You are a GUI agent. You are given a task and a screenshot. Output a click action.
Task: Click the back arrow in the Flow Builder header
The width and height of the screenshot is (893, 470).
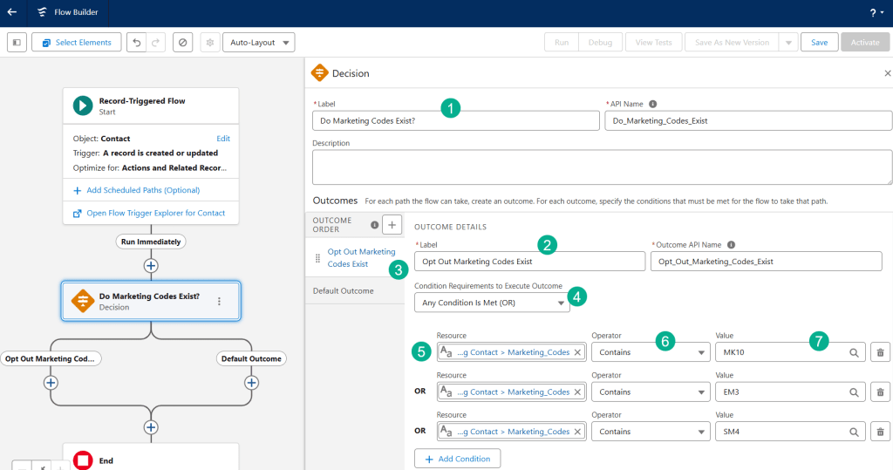tap(12, 12)
